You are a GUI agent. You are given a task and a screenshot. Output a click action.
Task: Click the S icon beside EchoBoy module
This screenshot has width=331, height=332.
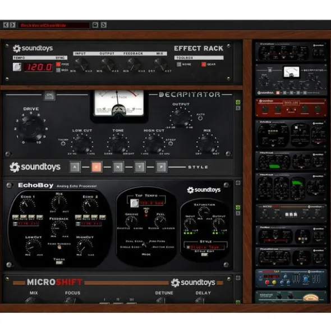238,213
